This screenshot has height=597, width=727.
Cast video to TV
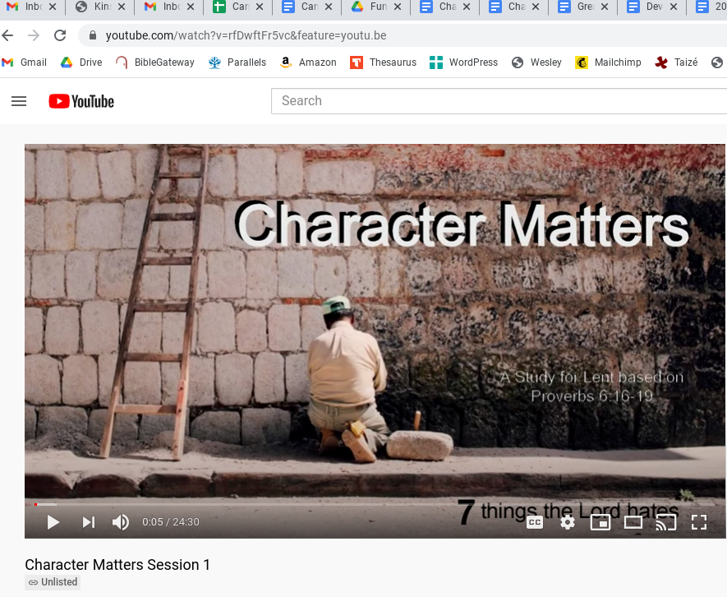pos(665,522)
